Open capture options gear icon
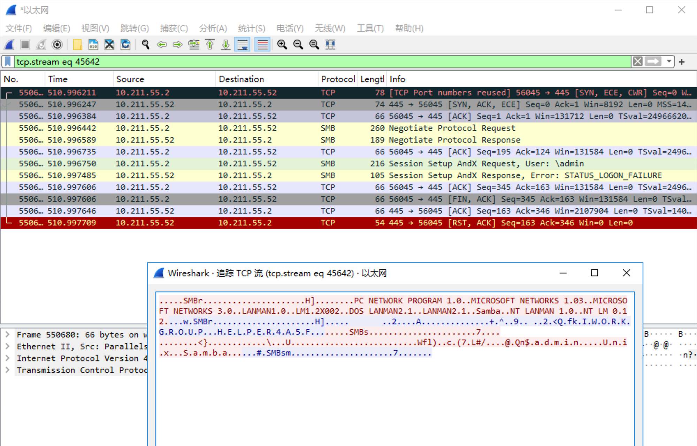This screenshot has width=697, height=446. click(x=57, y=45)
